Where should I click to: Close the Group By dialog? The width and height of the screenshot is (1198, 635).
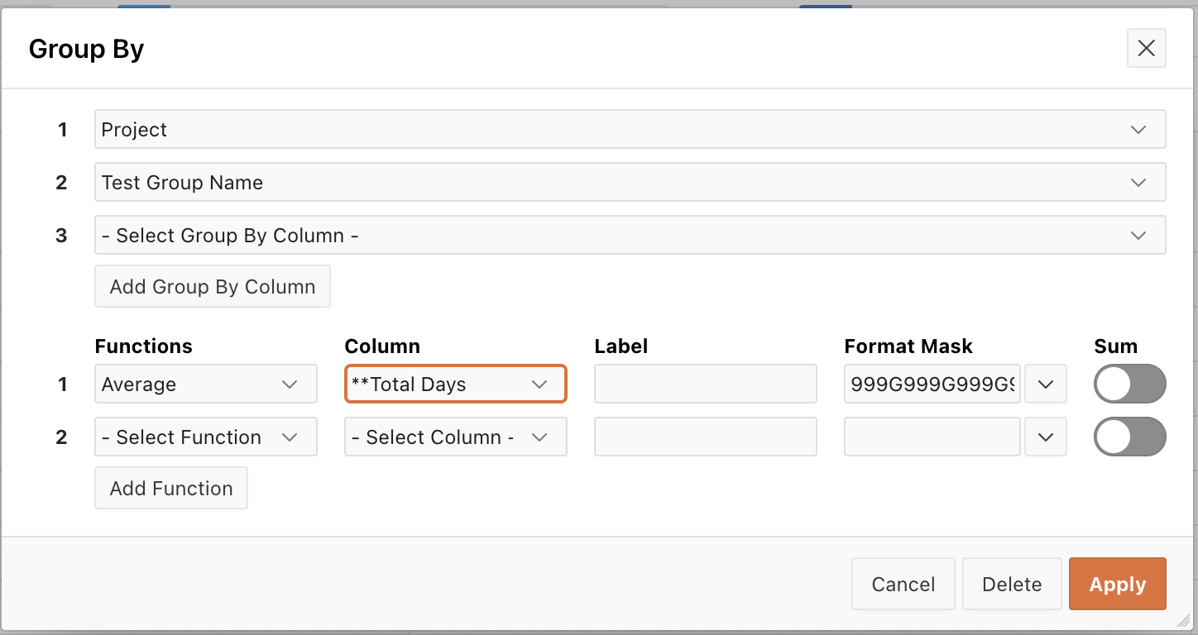pyautogui.click(x=1146, y=49)
